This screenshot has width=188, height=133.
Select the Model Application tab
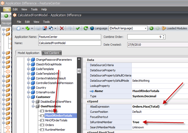[28, 53]
